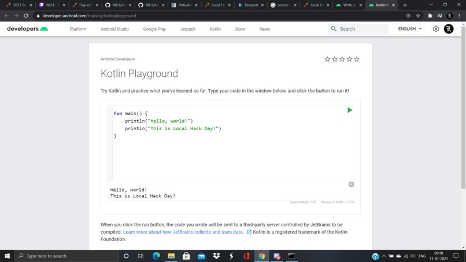
Task: Open the Android Studio menu item
Action: [114, 29]
